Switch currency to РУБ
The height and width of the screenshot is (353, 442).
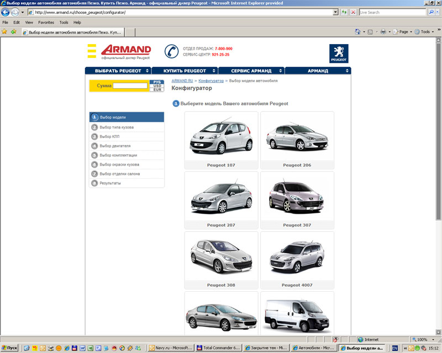tap(157, 82)
